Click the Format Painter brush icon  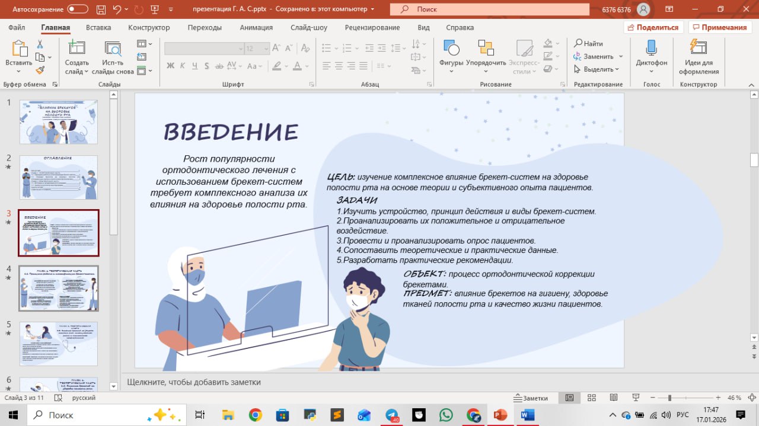[40, 70]
